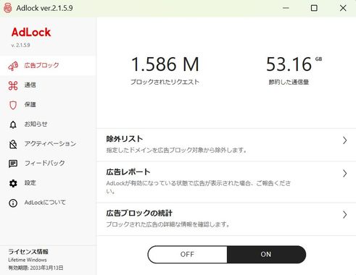Select the megaphone 広告ブロック icon

click(x=13, y=66)
